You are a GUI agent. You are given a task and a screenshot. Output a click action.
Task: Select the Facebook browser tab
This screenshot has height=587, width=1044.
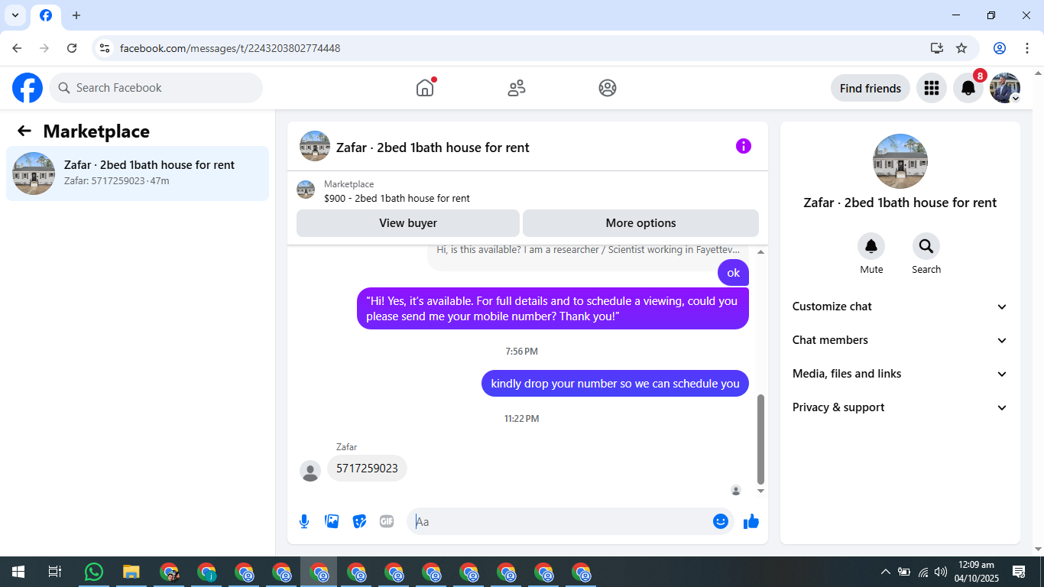pyautogui.click(x=46, y=15)
